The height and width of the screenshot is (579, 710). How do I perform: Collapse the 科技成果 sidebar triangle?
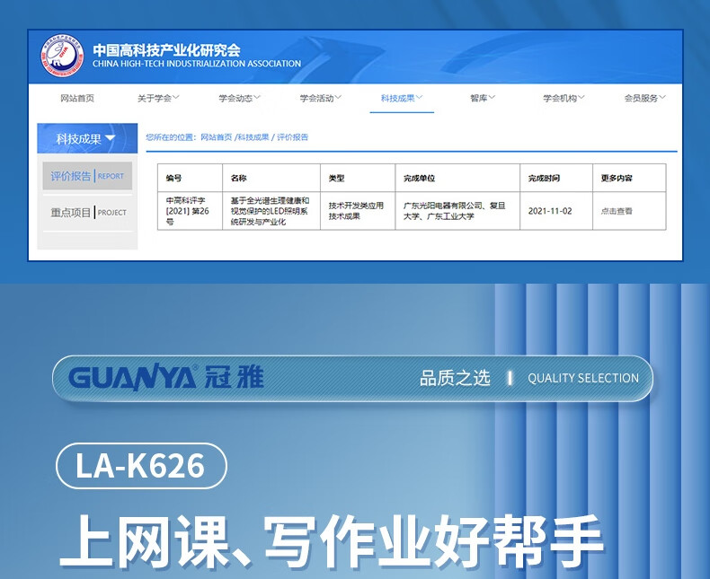click(x=110, y=138)
